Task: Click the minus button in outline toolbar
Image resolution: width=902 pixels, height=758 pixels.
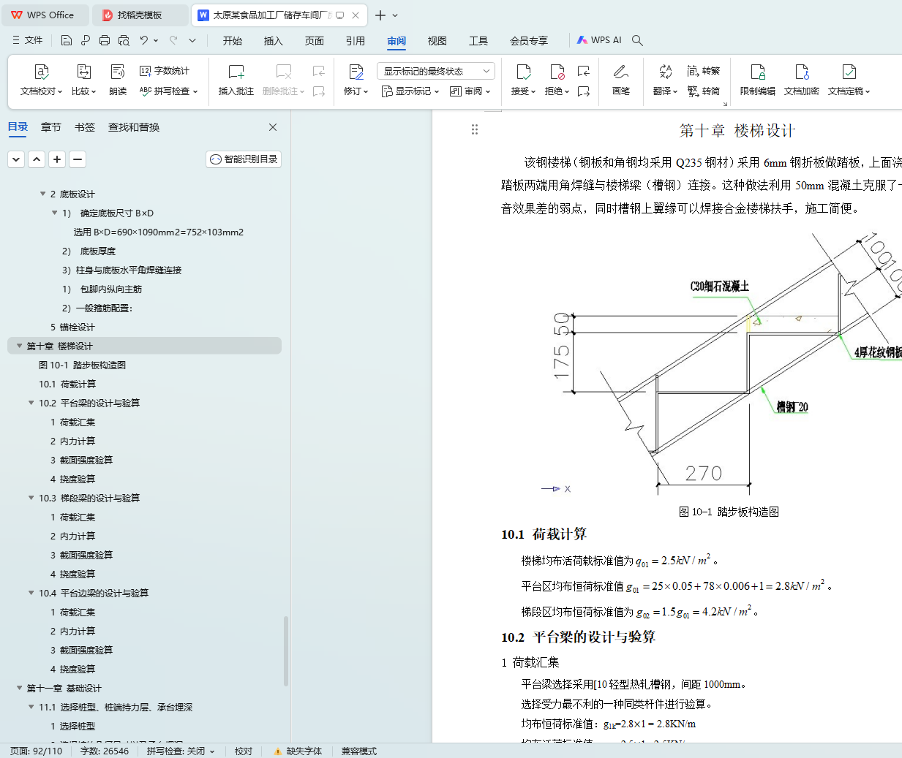Action: [78, 159]
